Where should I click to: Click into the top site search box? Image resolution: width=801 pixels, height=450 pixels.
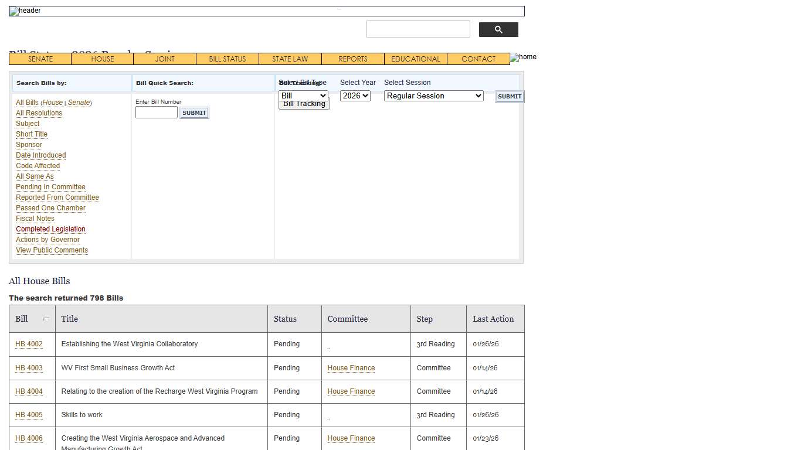point(418,29)
